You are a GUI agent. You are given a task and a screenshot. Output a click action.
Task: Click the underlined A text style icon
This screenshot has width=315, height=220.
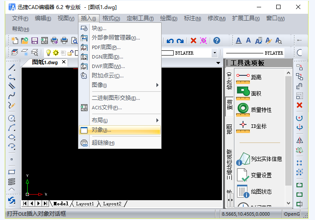pos(238,40)
